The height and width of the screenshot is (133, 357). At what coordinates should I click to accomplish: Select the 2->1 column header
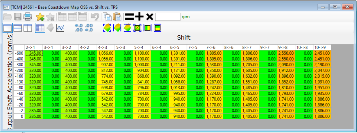point(34,47)
